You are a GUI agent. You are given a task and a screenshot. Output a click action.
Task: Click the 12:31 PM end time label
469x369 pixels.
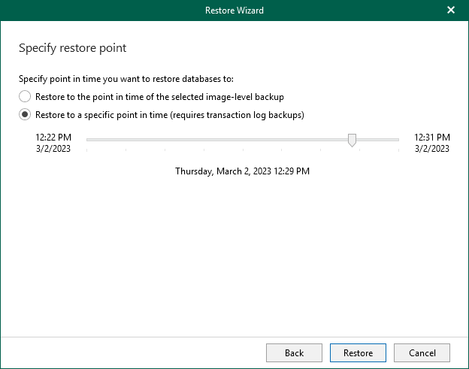(x=432, y=138)
